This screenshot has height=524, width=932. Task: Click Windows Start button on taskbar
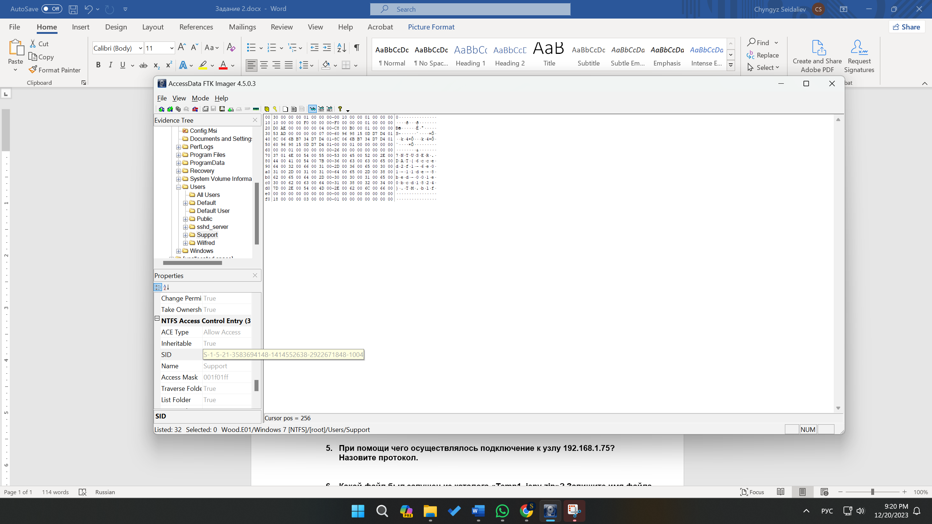tap(358, 511)
